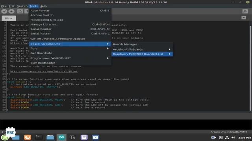Screen dimensions: 252x141
Task: Select Get Board Info entry
Action: [x=70, y=53]
